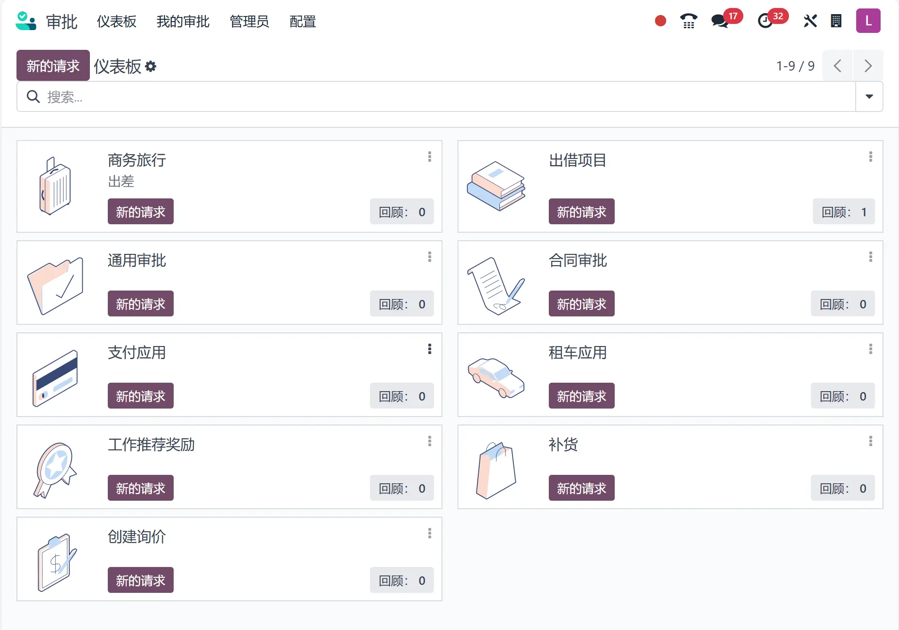Click the 1-9 / 9 pager counter

(795, 66)
